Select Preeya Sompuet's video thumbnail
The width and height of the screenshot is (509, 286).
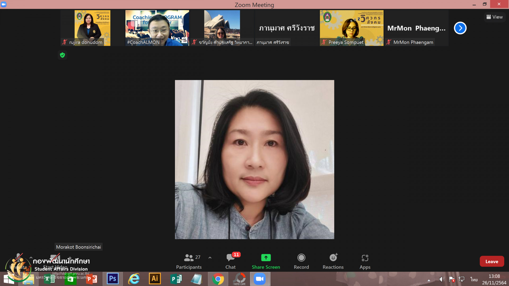coord(352,28)
